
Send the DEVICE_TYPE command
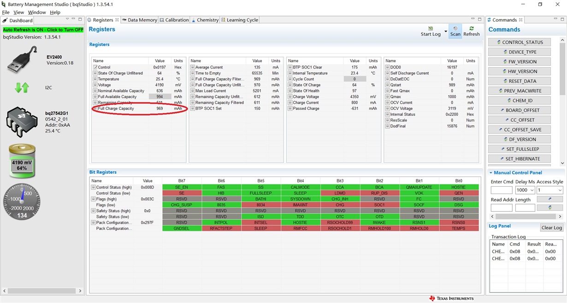point(520,52)
